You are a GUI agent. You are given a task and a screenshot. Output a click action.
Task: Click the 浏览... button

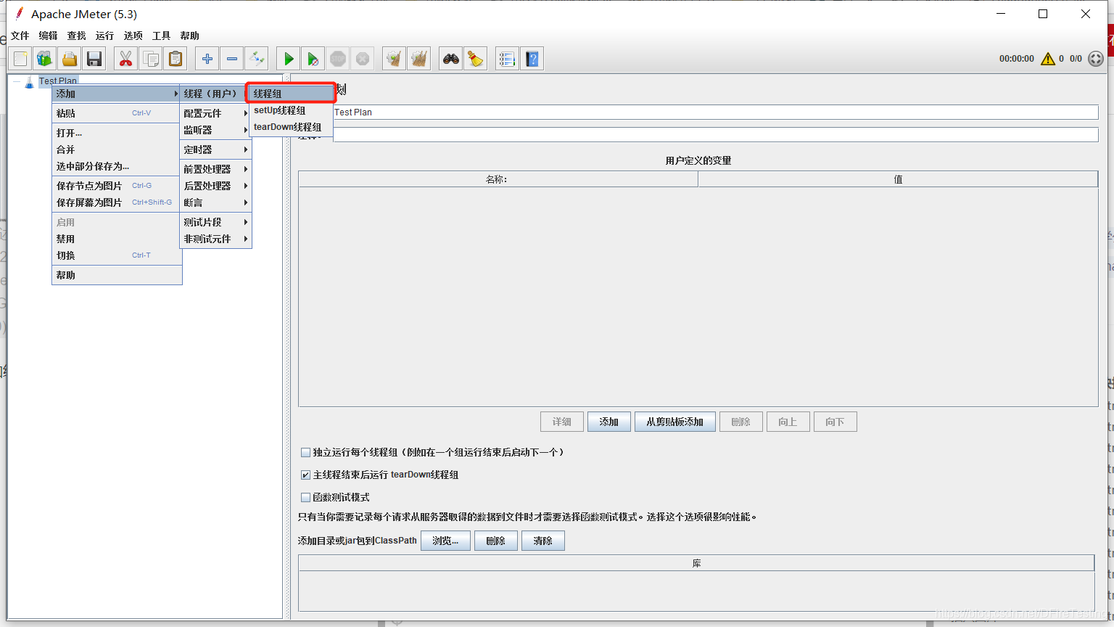[445, 541]
